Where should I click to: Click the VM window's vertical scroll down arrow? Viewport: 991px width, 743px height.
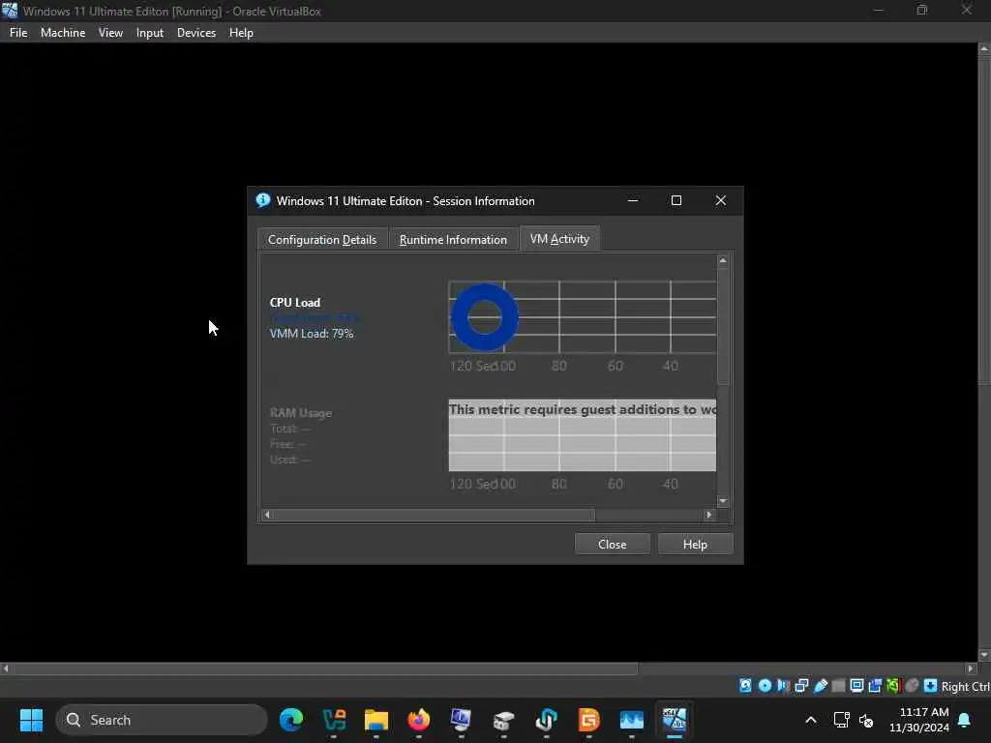(x=984, y=655)
